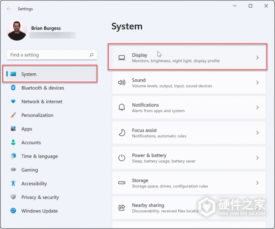275x229 pixels.
Task: Expand Sound settings chevron
Action: point(257,82)
